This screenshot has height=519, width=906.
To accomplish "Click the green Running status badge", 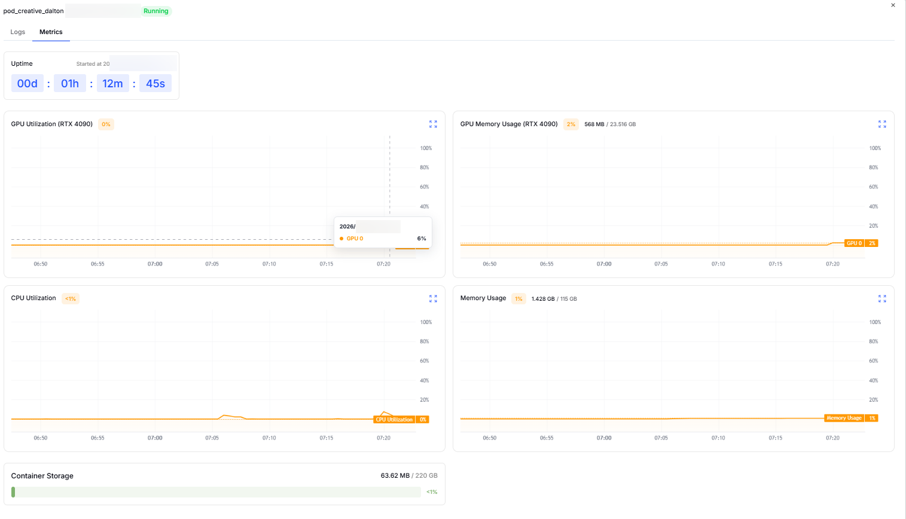I will tap(156, 11).
